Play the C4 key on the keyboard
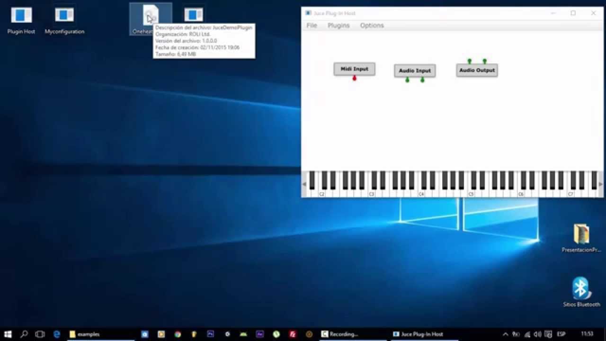 421,193
